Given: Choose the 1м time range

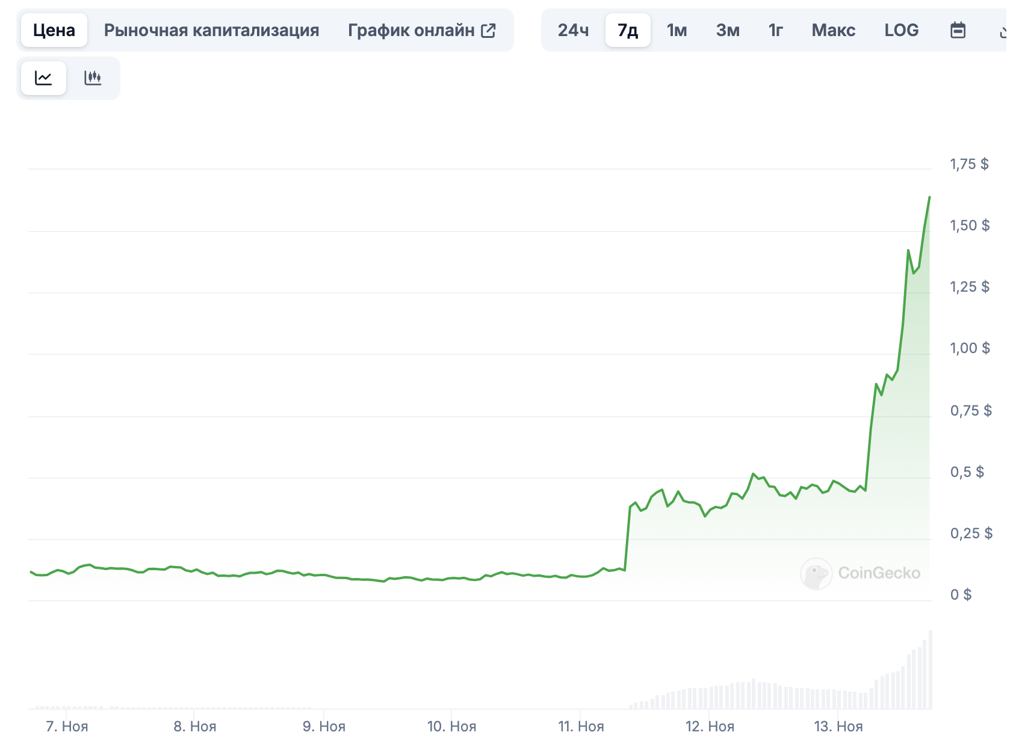Looking at the screenshot, I should pos(677,30).
